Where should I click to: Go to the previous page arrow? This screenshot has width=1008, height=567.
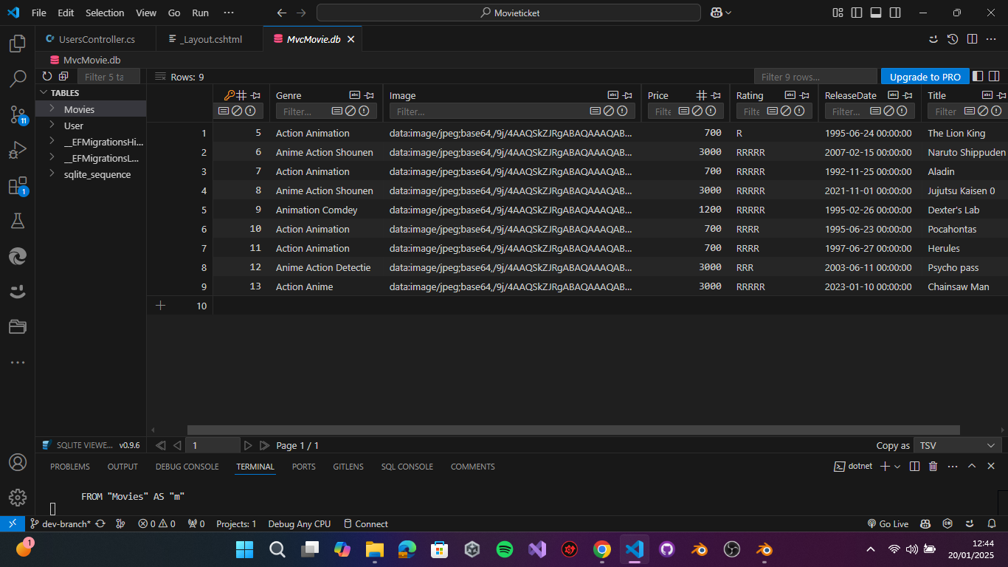(176, 445)
